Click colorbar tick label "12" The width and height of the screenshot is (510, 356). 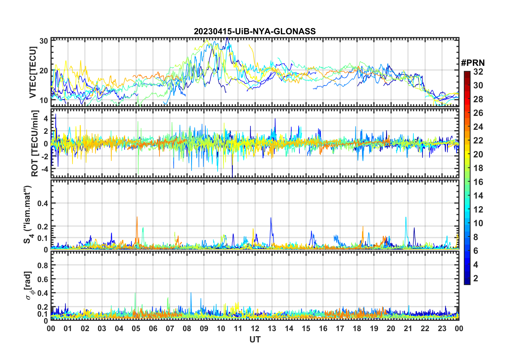pyautogui.click(x=478, y=210)
